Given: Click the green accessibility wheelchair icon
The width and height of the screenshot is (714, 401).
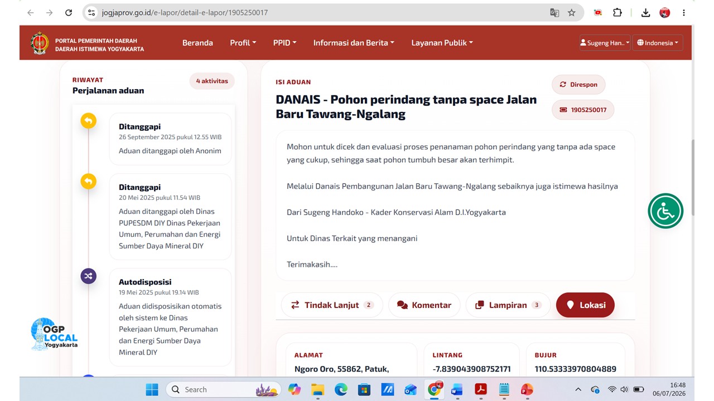Looking at the screenshot, I should click(665, 211).
